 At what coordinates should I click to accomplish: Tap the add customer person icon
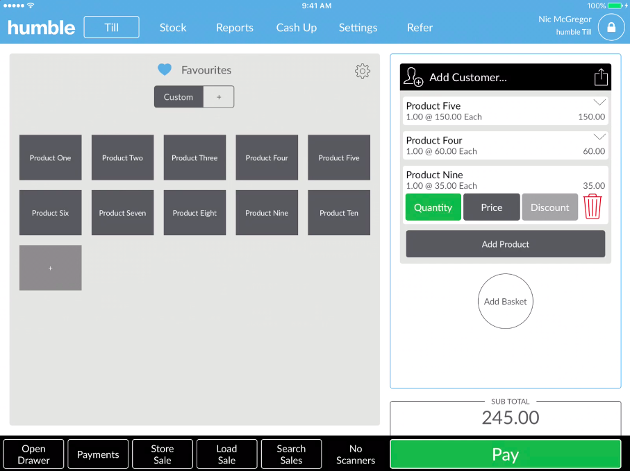(x=413, y=76)
